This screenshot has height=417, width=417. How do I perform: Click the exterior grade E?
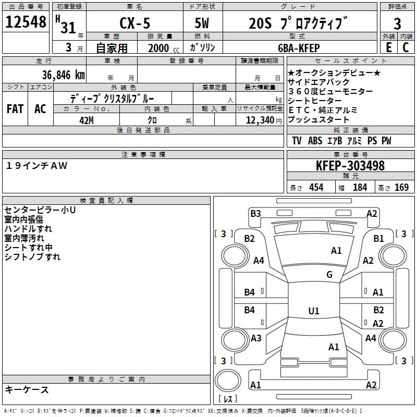[x=389, y=47]
